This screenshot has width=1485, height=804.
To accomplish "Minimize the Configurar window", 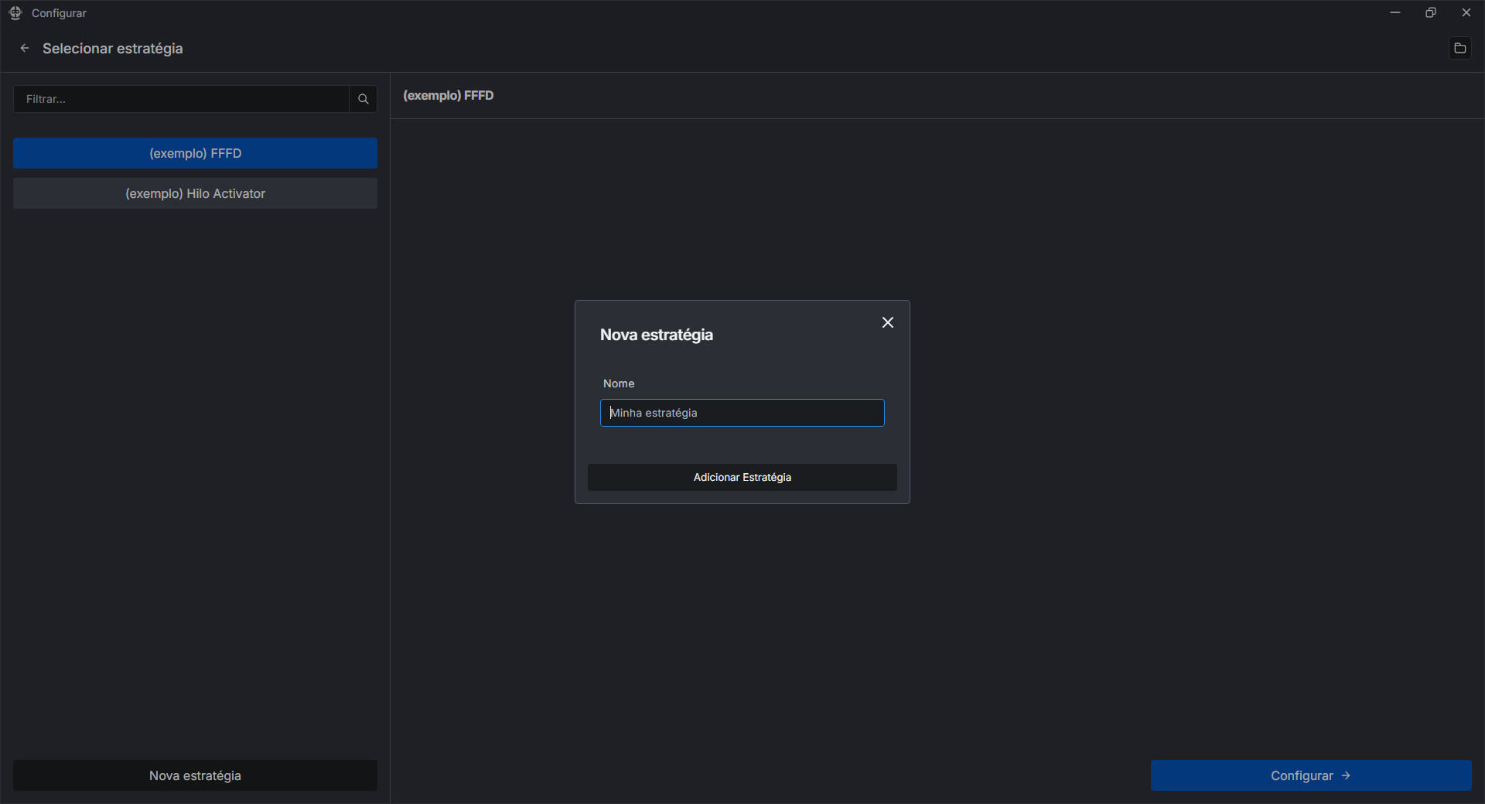I will point(1395,12).
